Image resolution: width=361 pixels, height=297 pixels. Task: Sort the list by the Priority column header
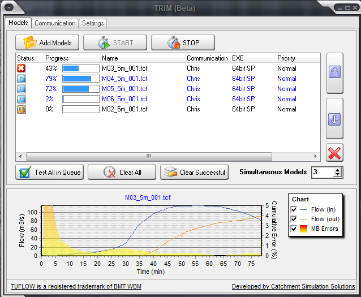coord(286,58)
